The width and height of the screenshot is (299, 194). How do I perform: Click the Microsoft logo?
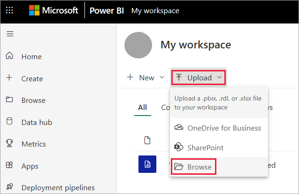pos(34,10)
